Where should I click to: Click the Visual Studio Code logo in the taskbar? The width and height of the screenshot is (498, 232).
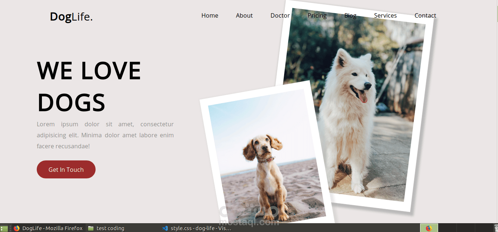point(165,228)
